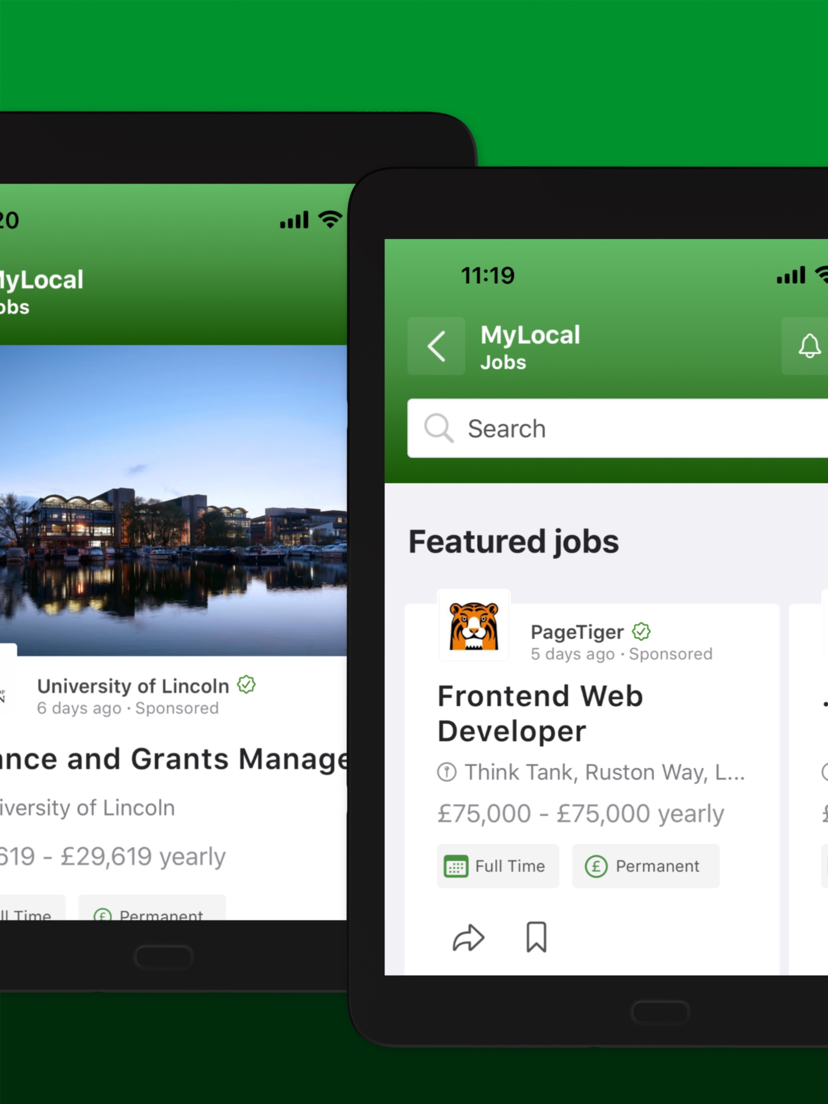Open the Finance and Grants Manager listing
The height and width of the screenshot is (1104, 828).
173,759
